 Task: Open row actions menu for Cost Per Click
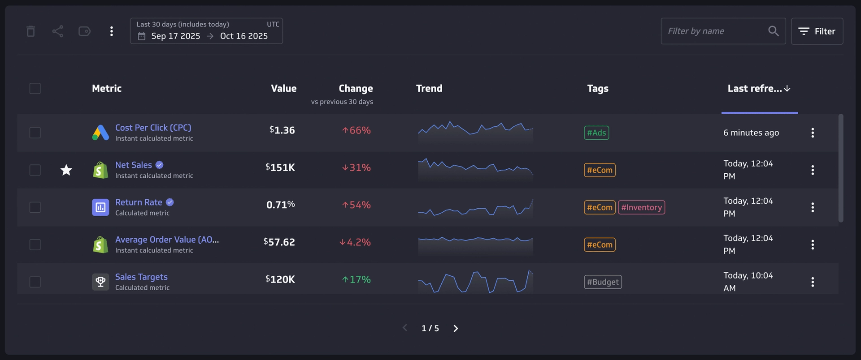(812, 133)
